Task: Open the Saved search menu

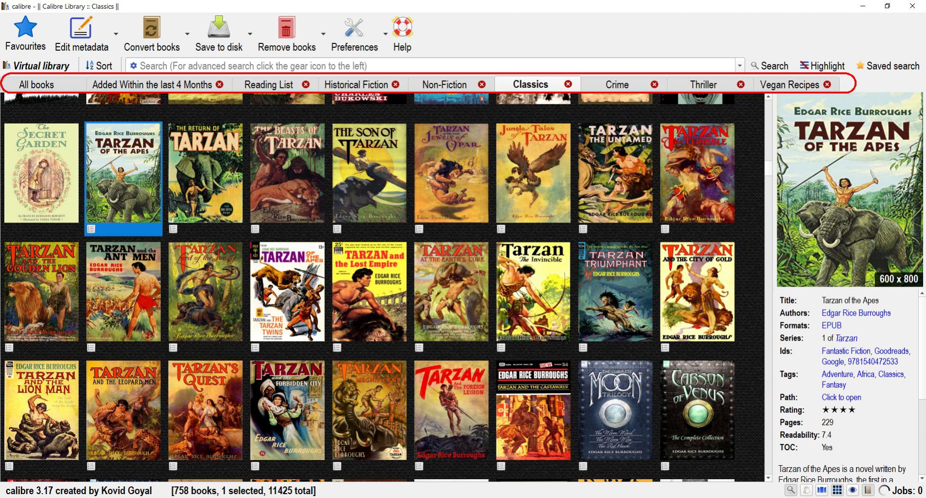Action: (x=887, y=66)
